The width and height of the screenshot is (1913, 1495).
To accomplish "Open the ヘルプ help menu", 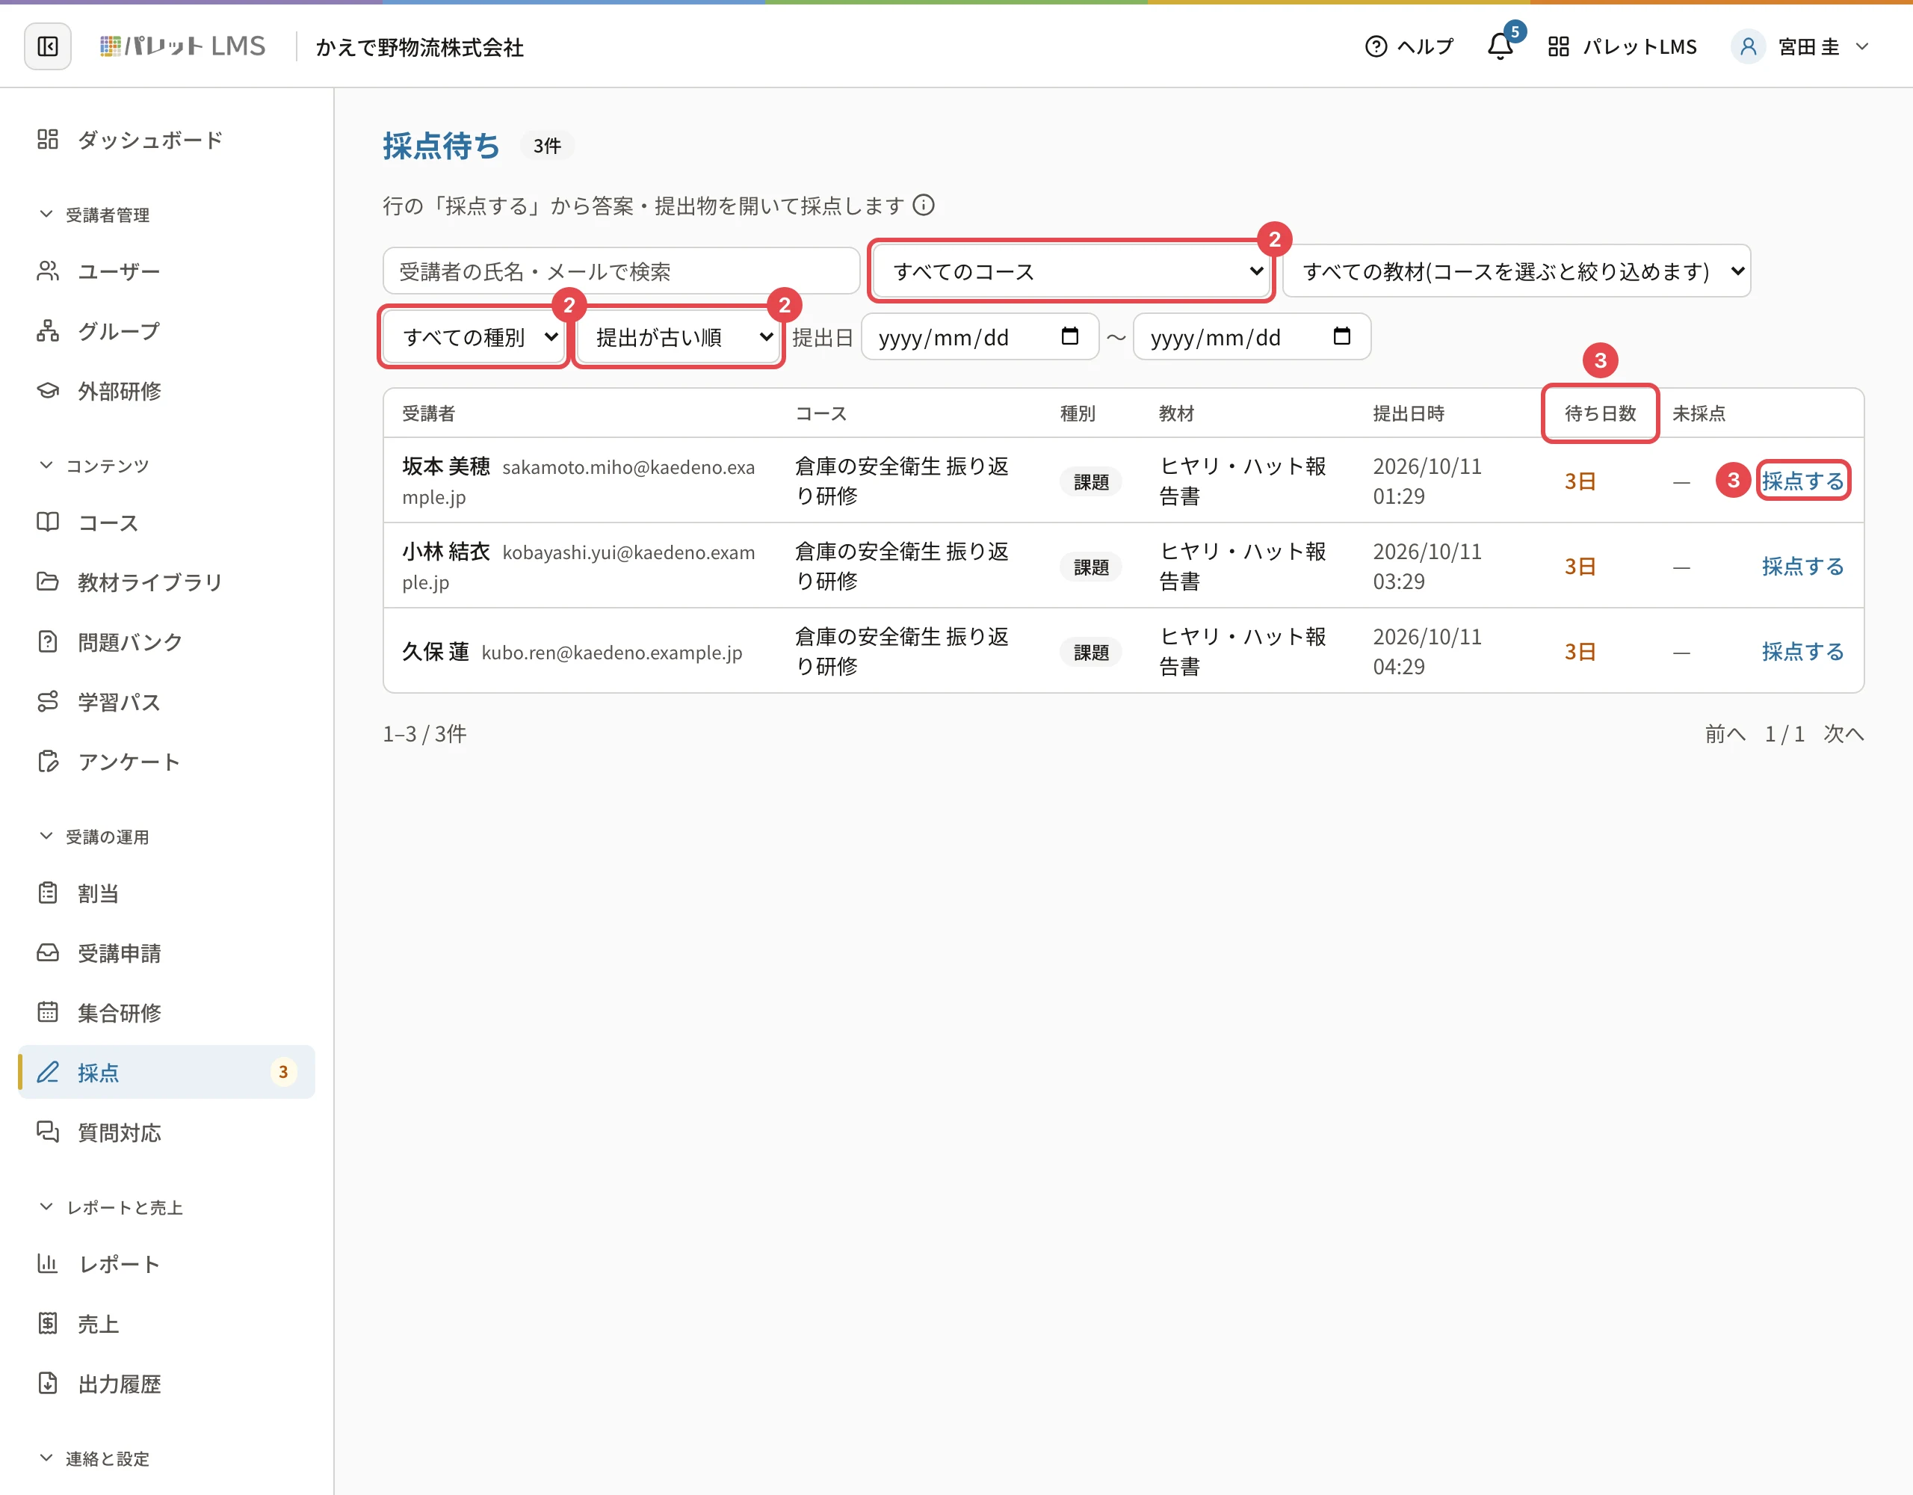I will coord(1409,46).
